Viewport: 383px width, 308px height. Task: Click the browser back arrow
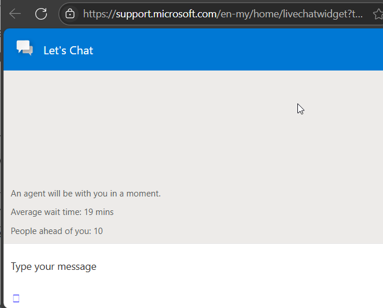pyautogui.click(x=15, y=13)
